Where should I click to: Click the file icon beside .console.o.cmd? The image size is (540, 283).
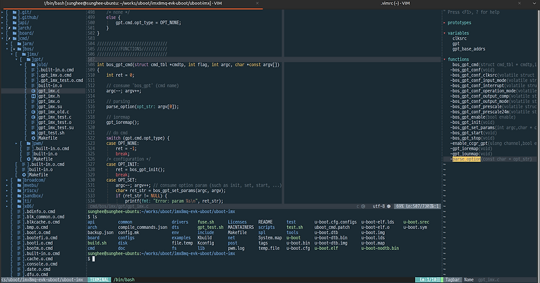[20, 264]
